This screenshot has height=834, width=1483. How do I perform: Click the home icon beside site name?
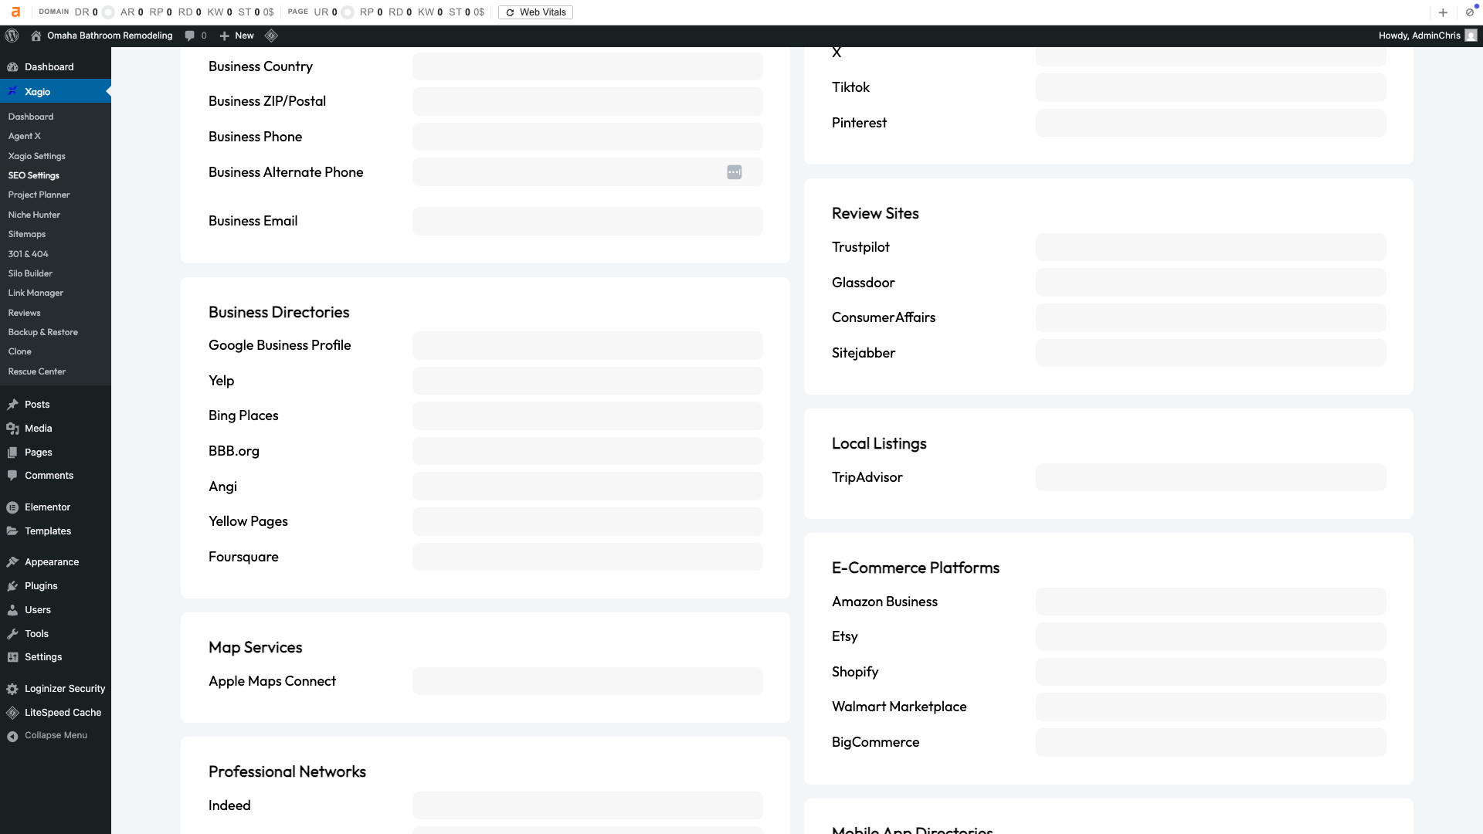36,36
